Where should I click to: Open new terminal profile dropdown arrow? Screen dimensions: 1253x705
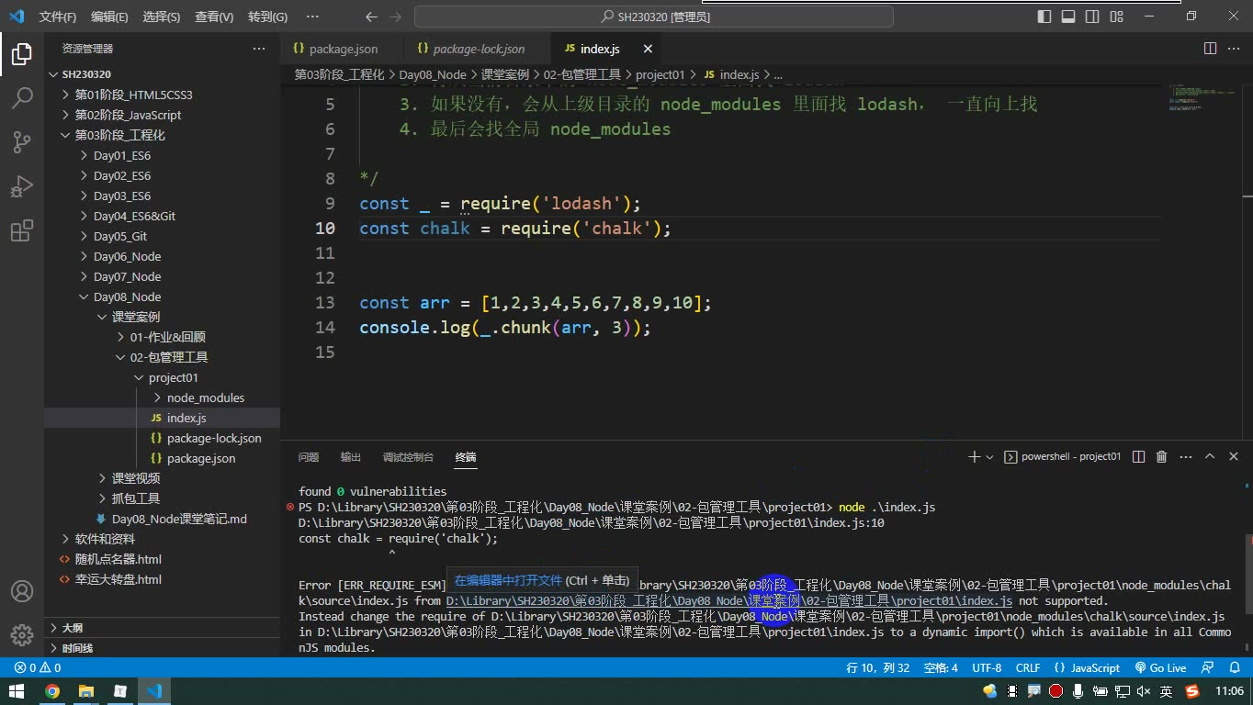(x=989, y=456)
